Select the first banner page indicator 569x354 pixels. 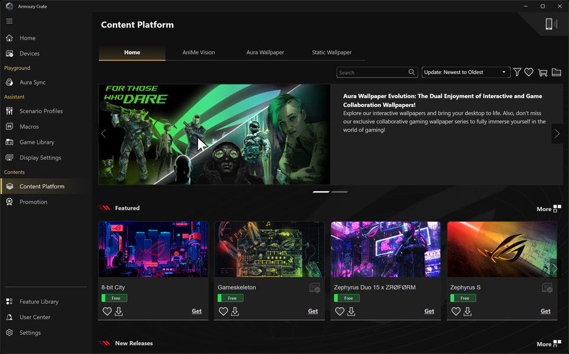click(x=321, y=192)
